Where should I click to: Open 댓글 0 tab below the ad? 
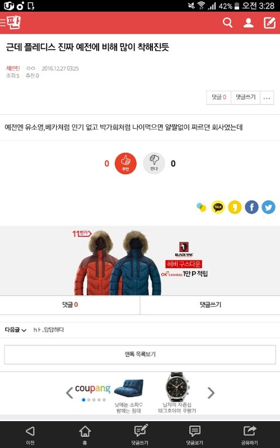70,305
